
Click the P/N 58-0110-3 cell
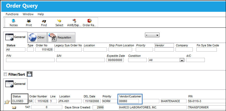point(207,101)
